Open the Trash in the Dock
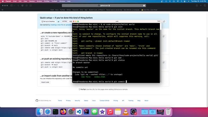The height and width of the screenshot is (117, 208). coord(168,112)
